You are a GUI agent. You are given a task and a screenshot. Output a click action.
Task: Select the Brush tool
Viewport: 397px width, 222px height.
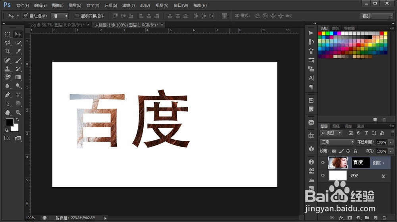(18, 60)
